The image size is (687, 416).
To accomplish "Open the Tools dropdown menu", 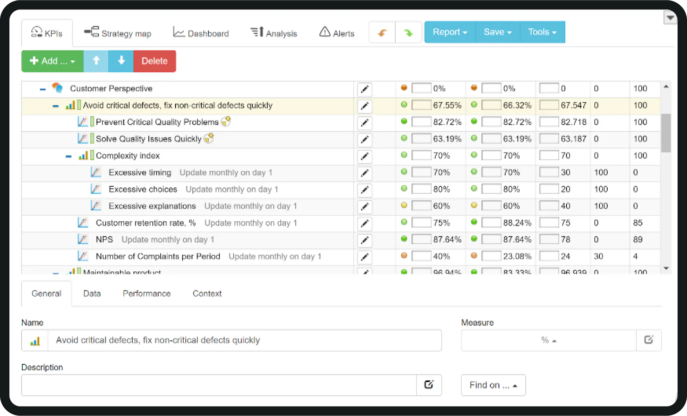I will tap(542, 32).
